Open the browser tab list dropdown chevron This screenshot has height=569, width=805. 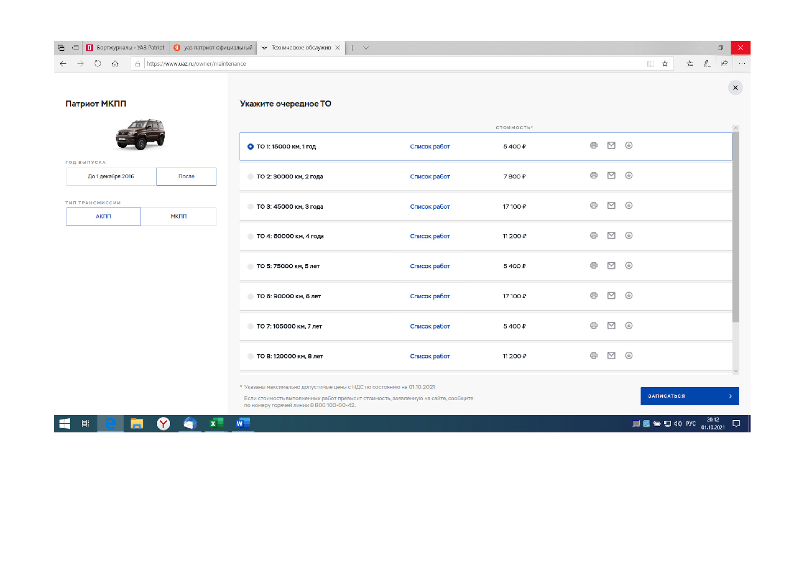pyautogui.click(x=366, y=48)
